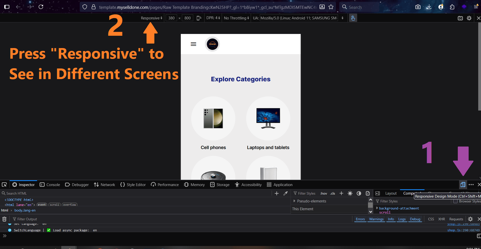
Task: Toggle Responsive Design Mode button
Action: [x=463, y=185]
